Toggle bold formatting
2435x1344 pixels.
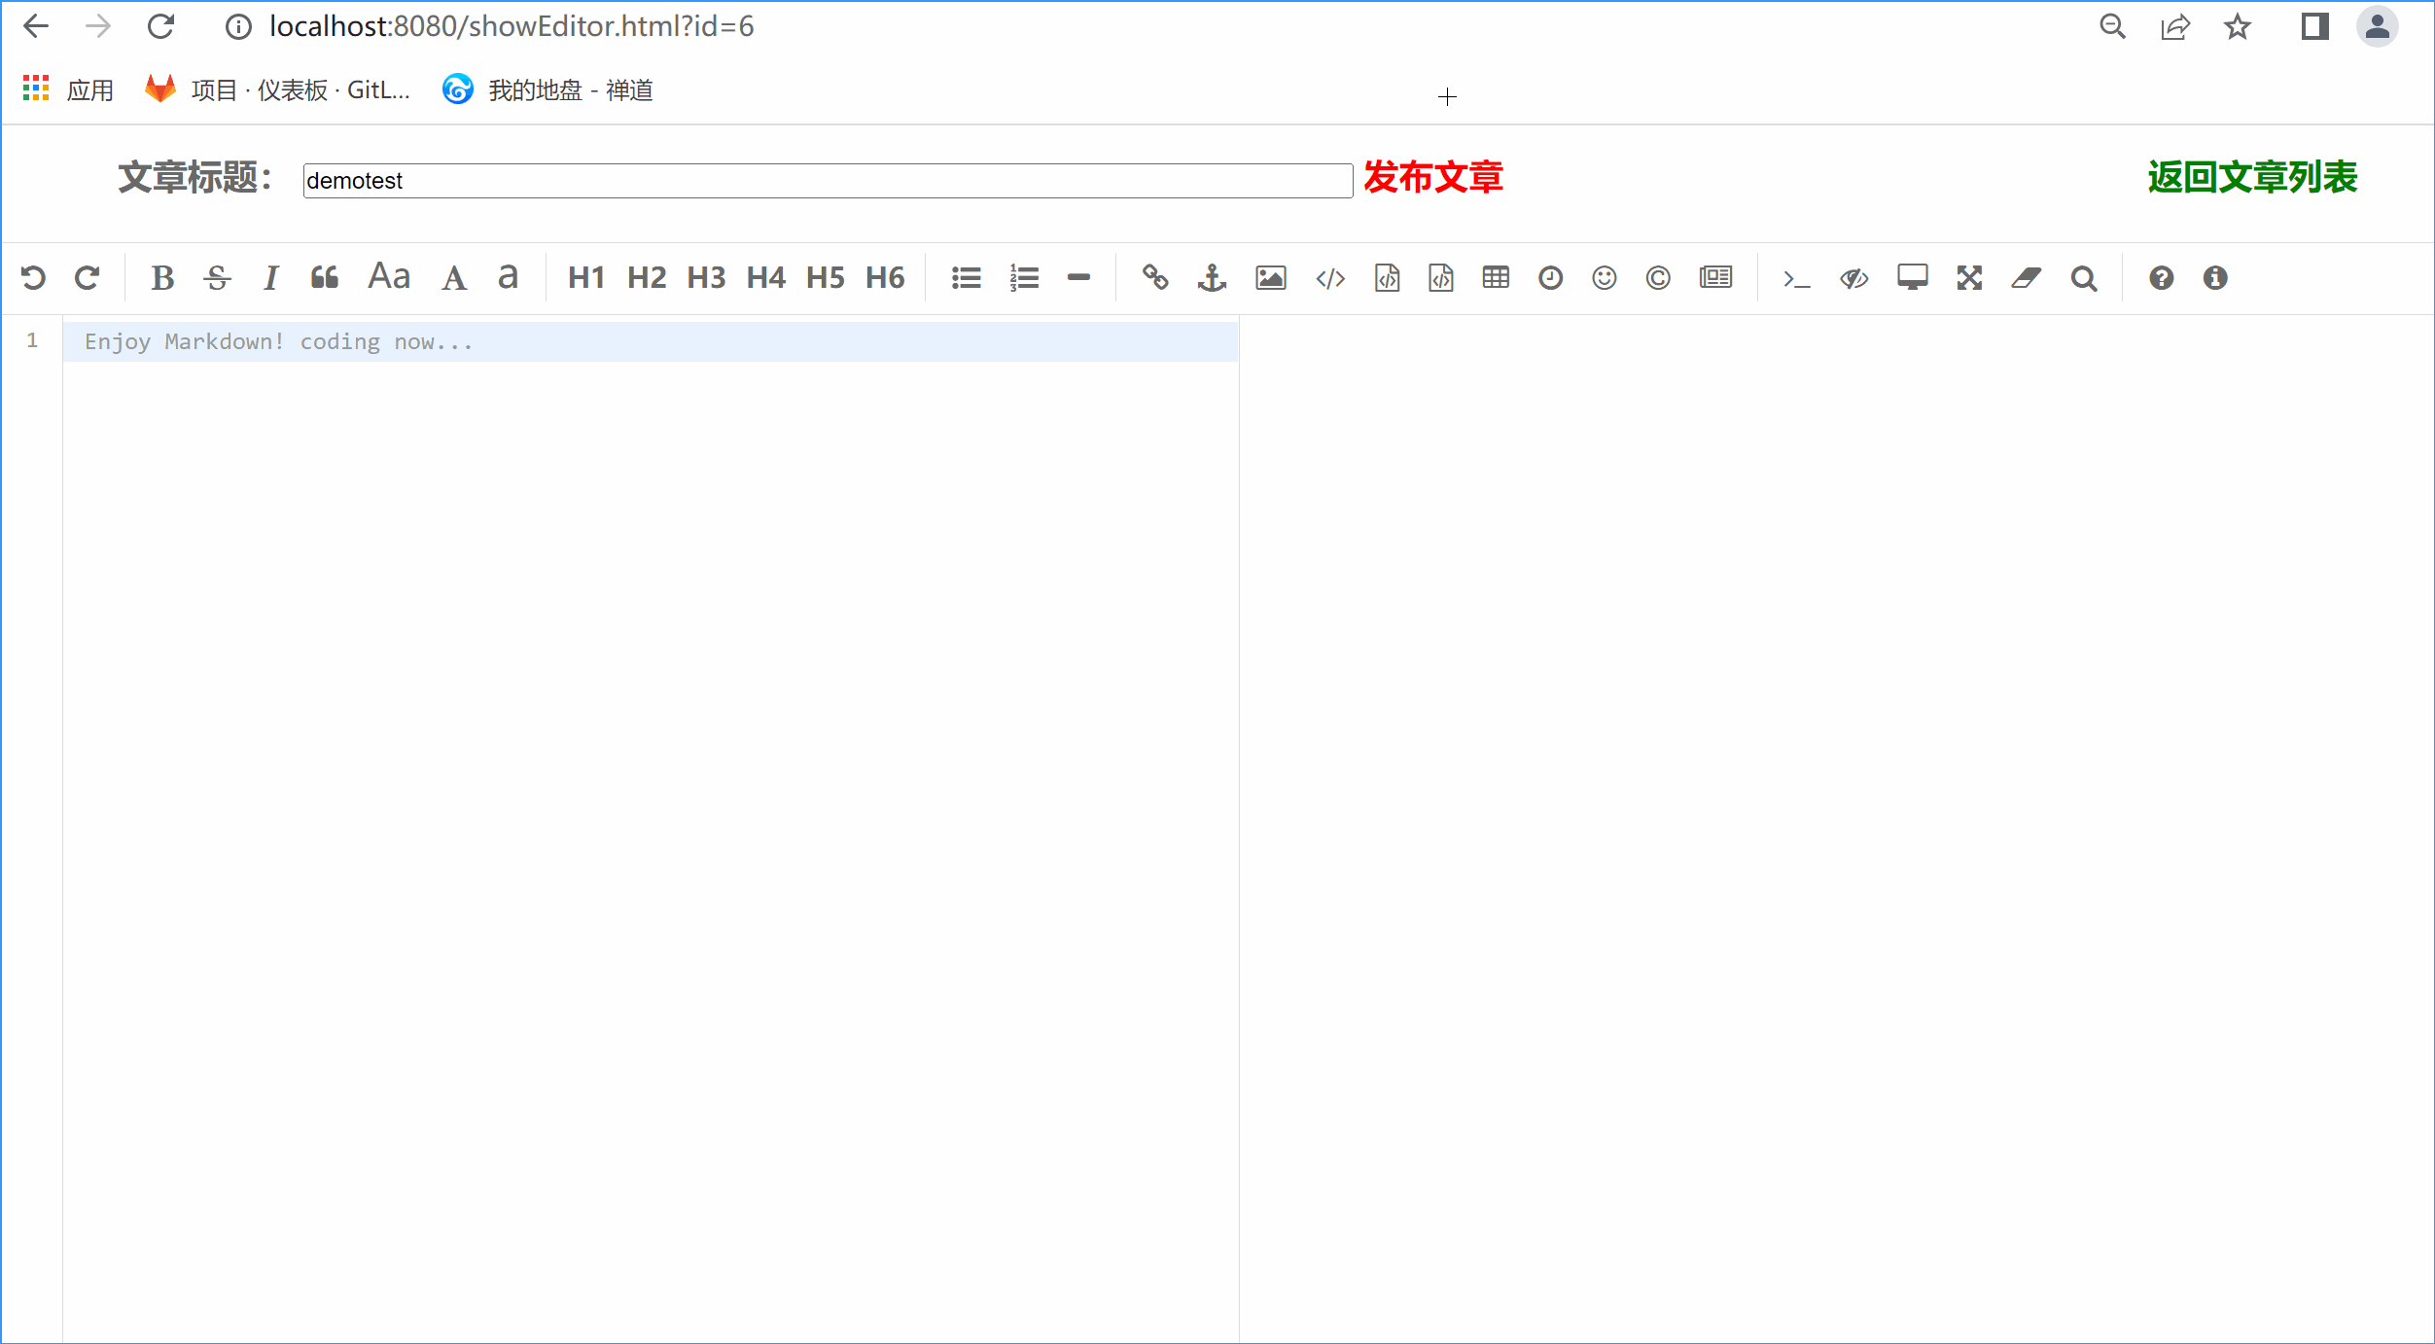click(x=162, y=277)
